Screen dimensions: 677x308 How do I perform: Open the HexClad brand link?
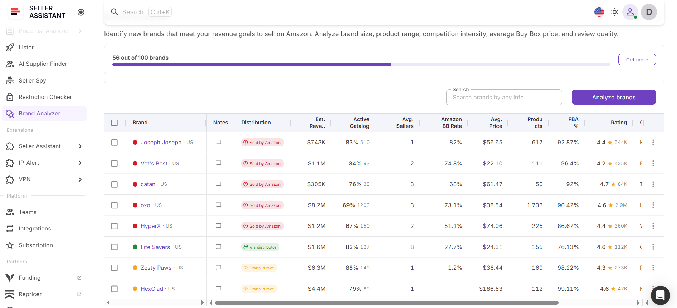[152, 289]
